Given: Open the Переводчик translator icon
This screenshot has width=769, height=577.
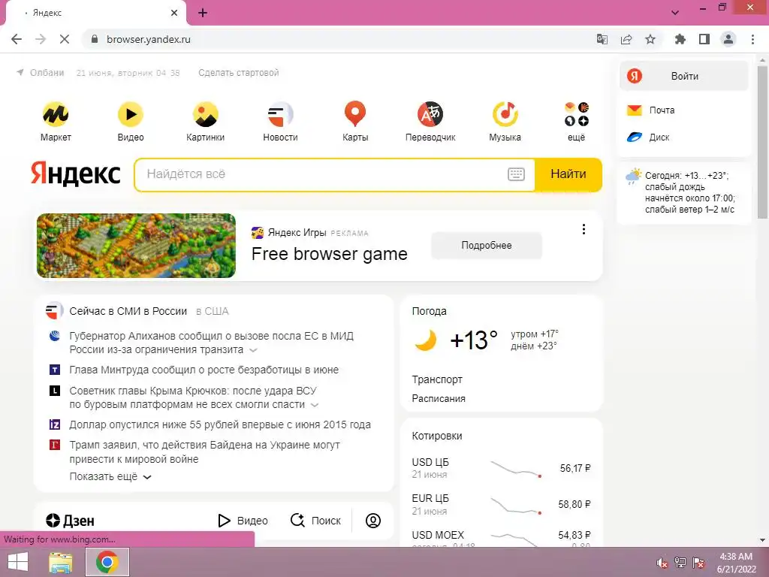Looking at the screenshot, I should (x=430, y=114).
